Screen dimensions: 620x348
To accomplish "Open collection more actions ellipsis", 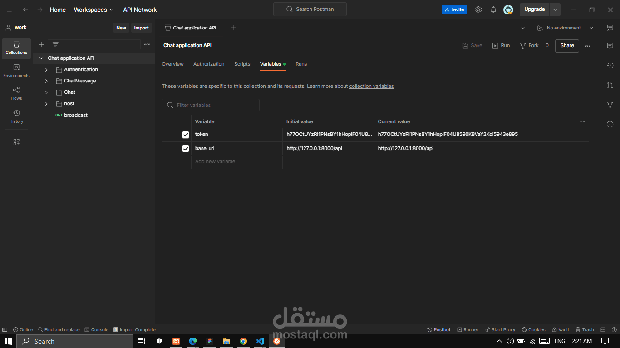I will click(587, 46).
